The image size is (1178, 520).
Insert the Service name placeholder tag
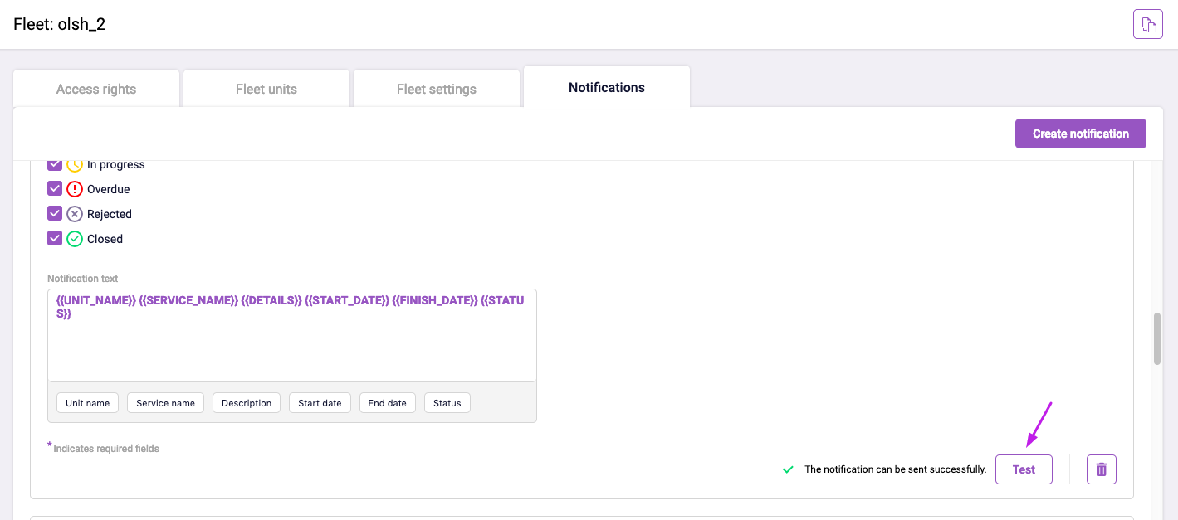165,403
